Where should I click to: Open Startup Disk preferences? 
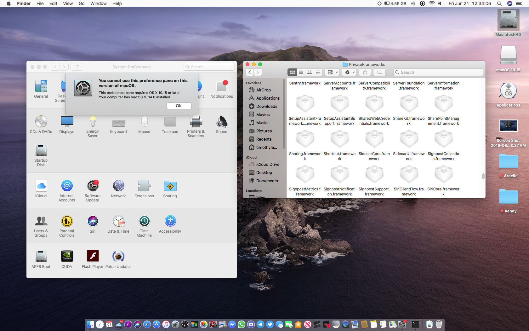(x=41, y=155)
